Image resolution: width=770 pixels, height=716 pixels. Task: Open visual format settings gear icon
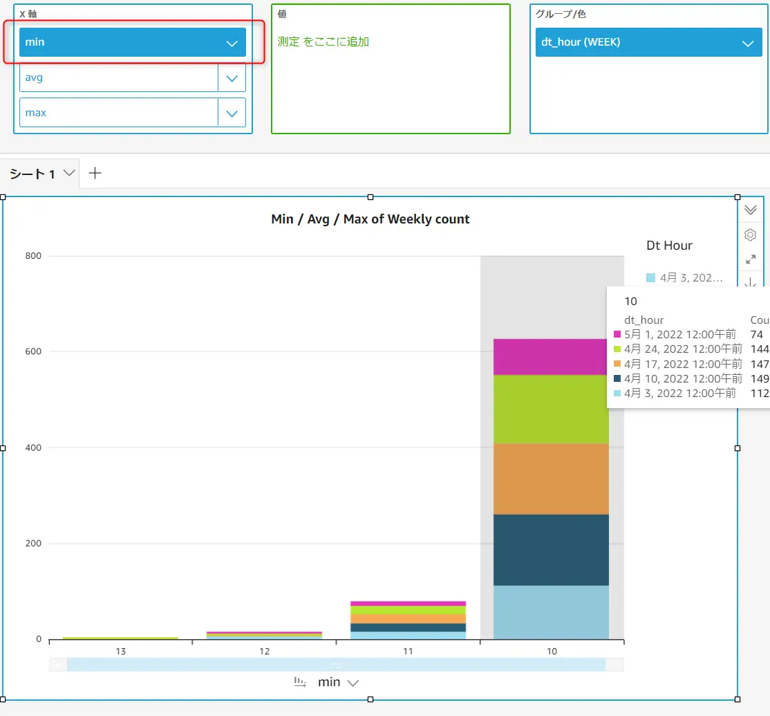tap(750, 235)
